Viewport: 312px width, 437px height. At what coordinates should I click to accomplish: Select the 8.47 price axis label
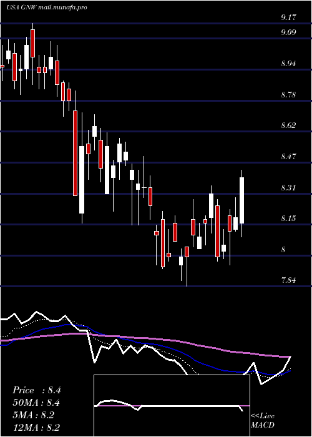coord(288,156)
